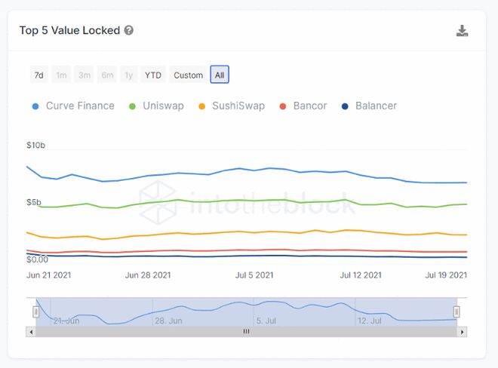Screen dimensions: 498x368
Task: Open the Custom date range
Action: click(x=188, y=75)
